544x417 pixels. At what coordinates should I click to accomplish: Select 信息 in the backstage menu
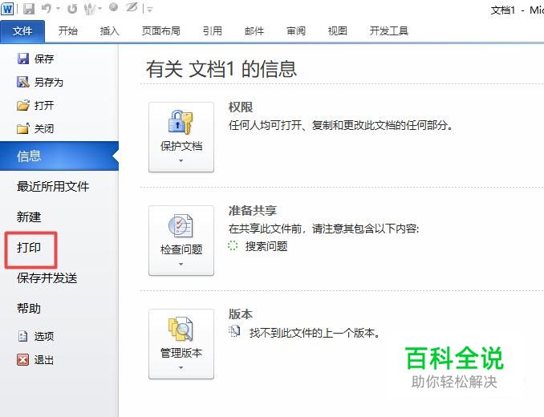click(59, 156)
